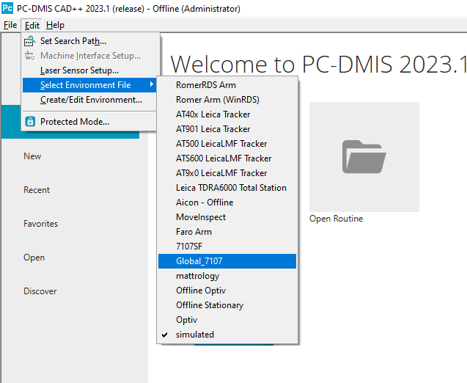Open the Help menu
The width and height of the screenshot is (467, 383).
tap(55, 25)
